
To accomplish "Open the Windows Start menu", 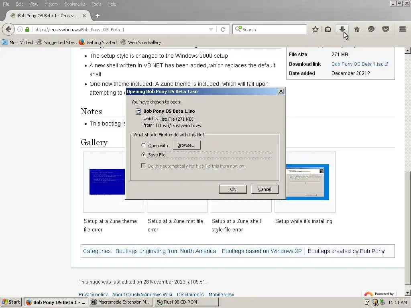I will pos(11,302).
